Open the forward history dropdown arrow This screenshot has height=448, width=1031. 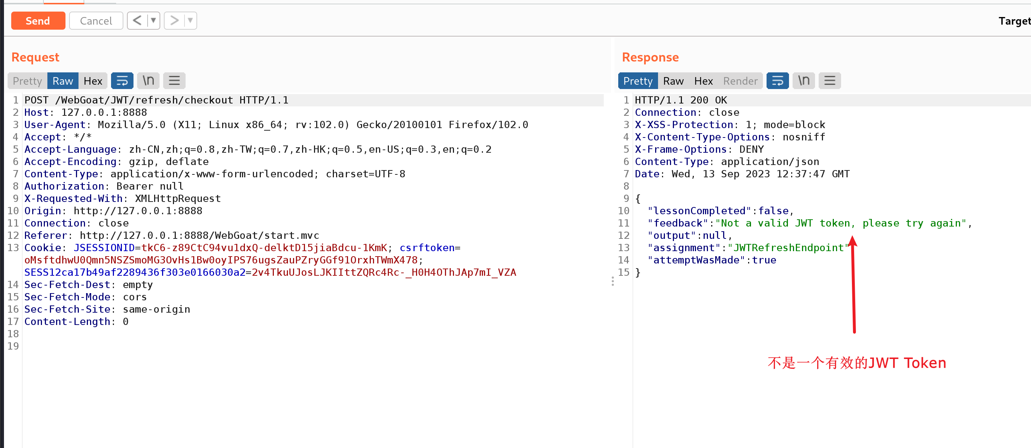(x=191, y=20)
